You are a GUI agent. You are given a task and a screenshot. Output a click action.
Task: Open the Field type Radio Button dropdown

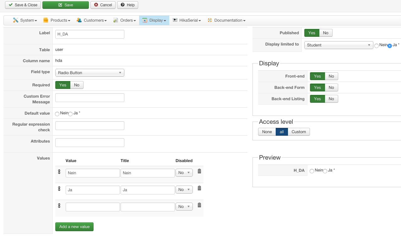click(90, 73)
